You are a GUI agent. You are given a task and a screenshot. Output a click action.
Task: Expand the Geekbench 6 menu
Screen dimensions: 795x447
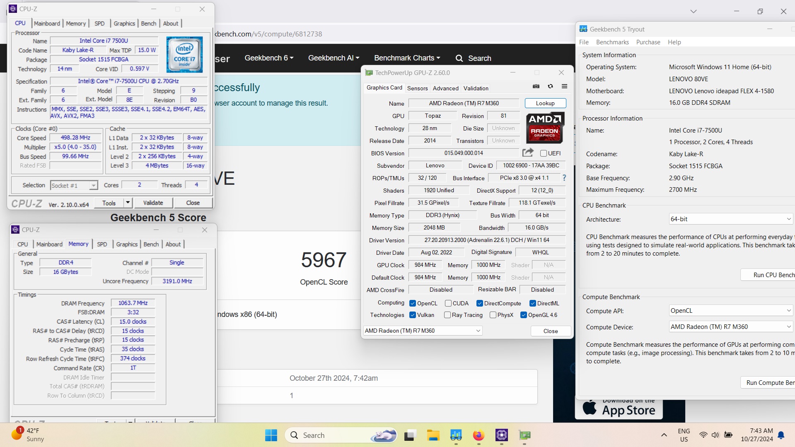(x=269, y=58)
